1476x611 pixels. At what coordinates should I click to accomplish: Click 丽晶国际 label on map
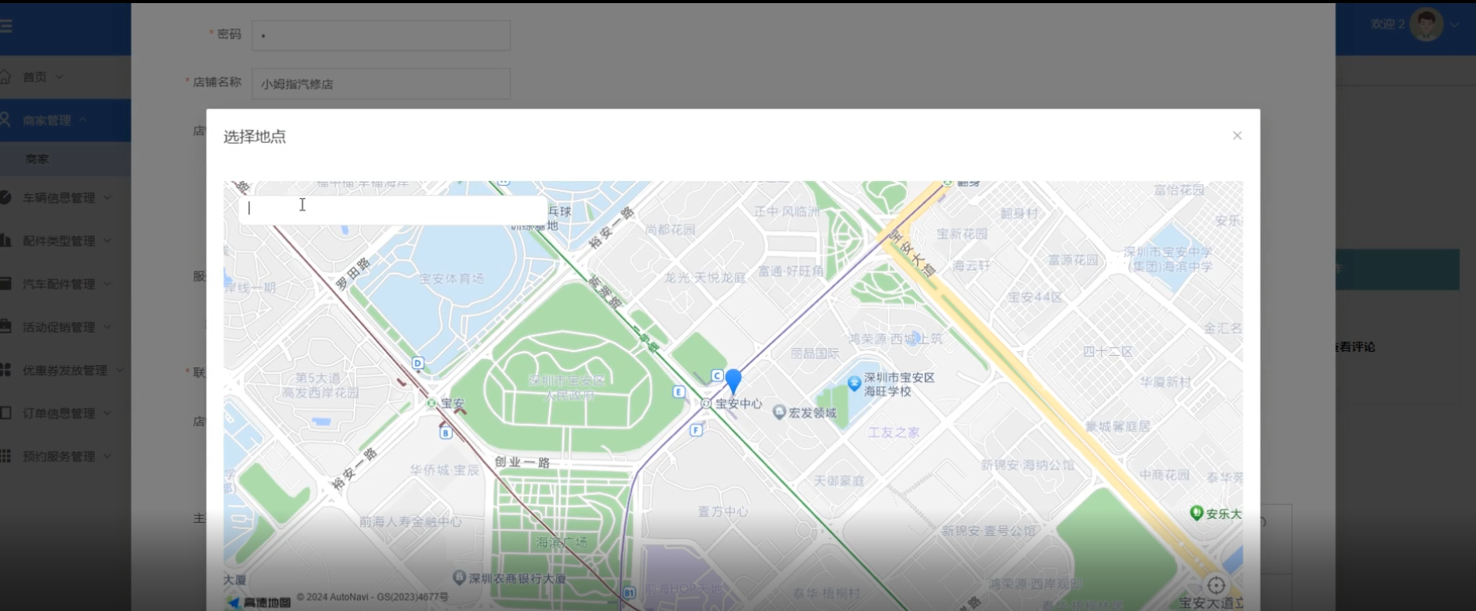click(x=815, y=353)
